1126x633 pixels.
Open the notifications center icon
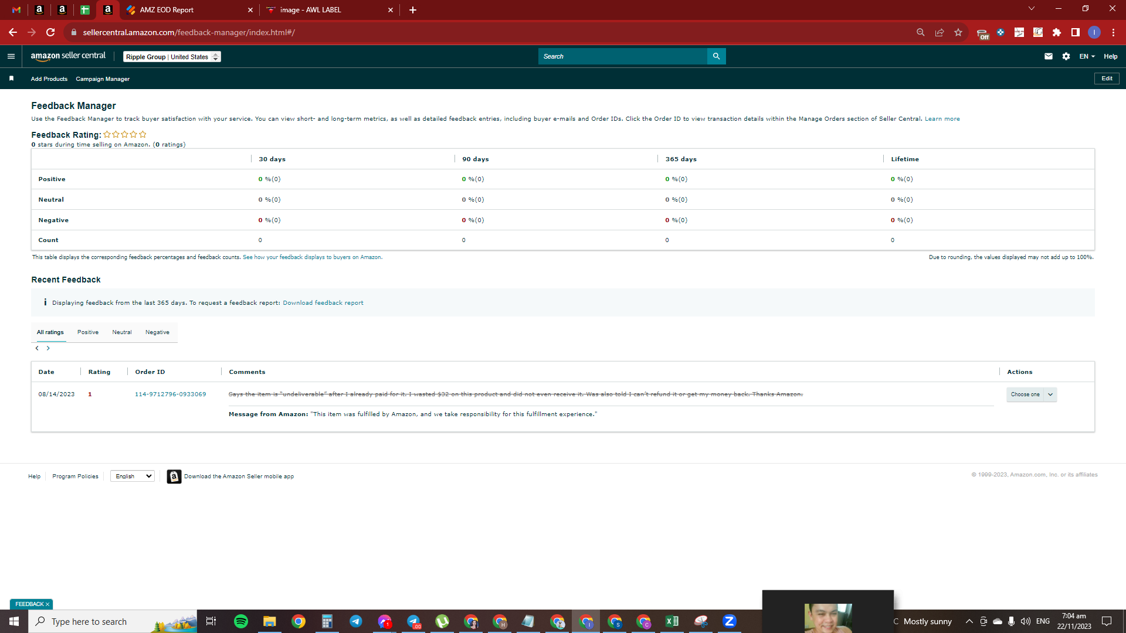(1107, 621)
